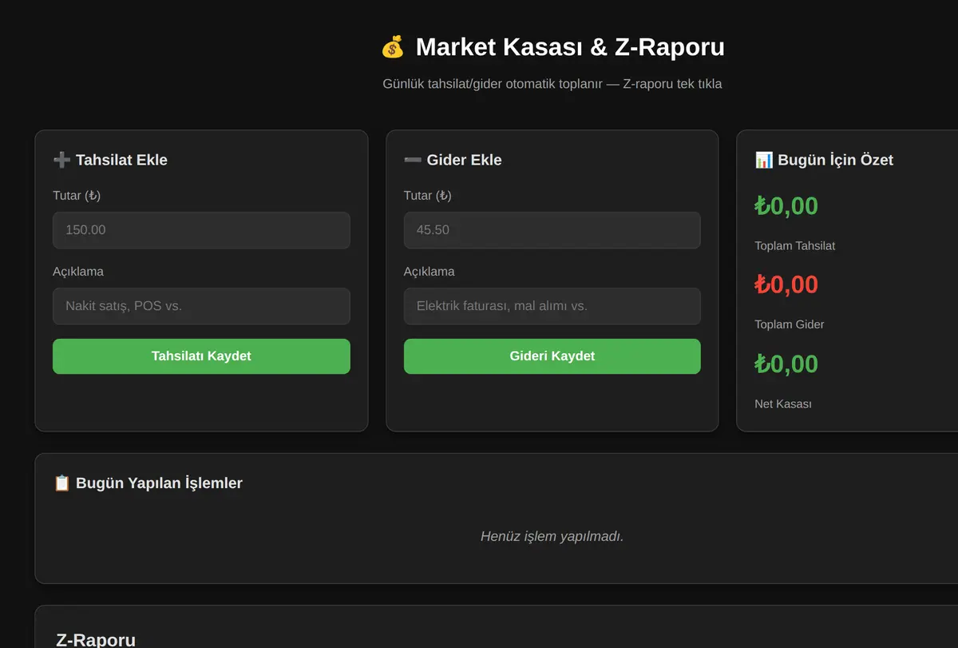Screen dimensions: 958x648
Task: Click the Tahsilatı Kaydet button
Action: pyautogui.click(x=201, y=356)
